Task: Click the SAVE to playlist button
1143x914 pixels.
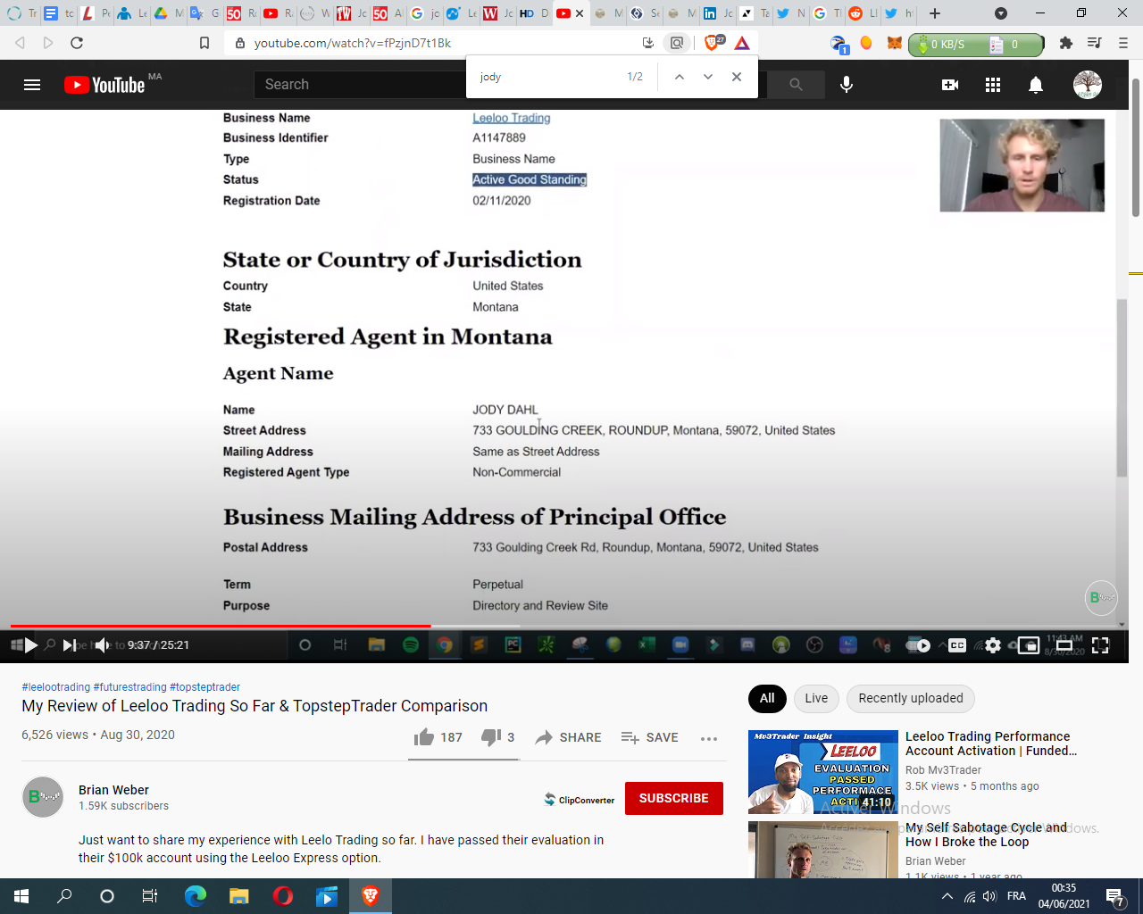Action: (650, 737)
